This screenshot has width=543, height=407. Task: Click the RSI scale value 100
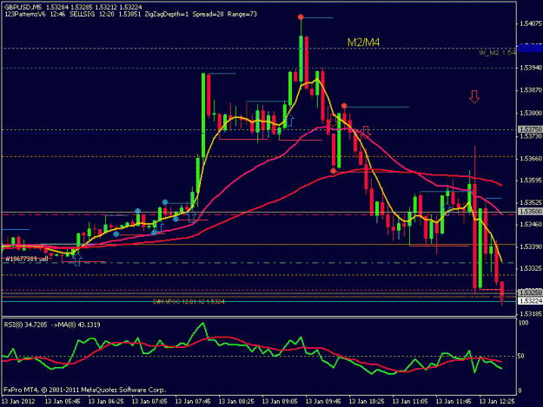pos(524,323)
